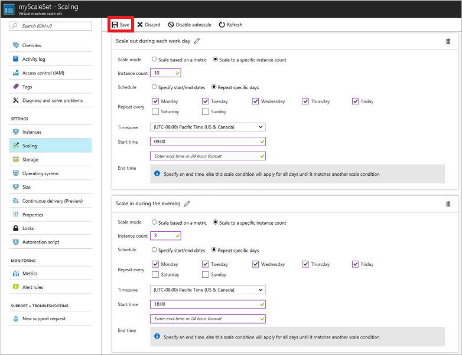Click the Save icon in toolbar

pos(115,25)
